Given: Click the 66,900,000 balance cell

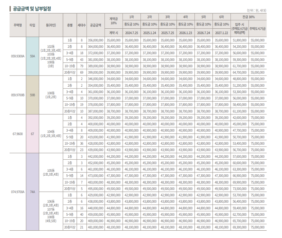Looking at the screenshot, I should point(239,176).
